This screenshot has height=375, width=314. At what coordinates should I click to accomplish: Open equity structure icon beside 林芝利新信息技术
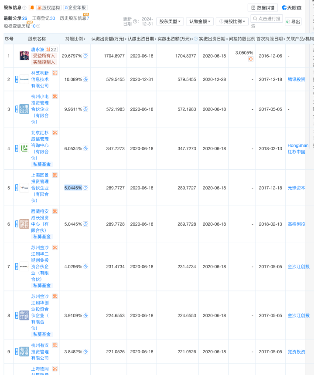pyautogui.click(x=55, y=73)
